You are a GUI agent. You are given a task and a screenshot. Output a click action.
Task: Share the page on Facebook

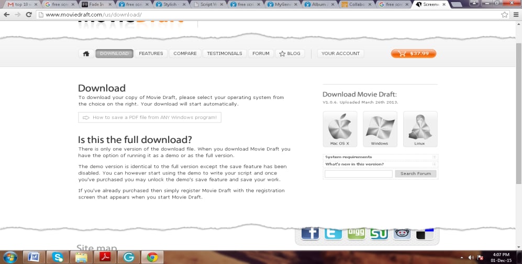click(x=310, y=234)
